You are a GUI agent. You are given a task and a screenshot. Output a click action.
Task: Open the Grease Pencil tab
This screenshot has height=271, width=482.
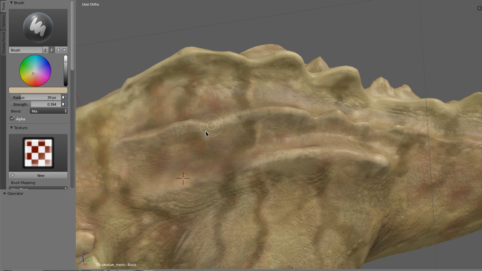tap(3, 43)
